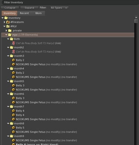Image resolution: width=139 pixels, height=145 pixels.
Task: Click the .private folder icon
Action: [x=10, y=31]
